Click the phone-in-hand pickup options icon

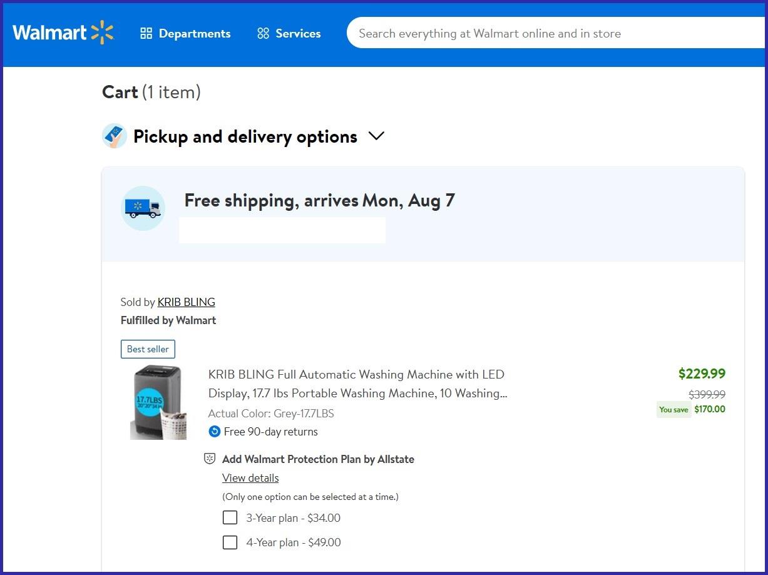point(115,136)
